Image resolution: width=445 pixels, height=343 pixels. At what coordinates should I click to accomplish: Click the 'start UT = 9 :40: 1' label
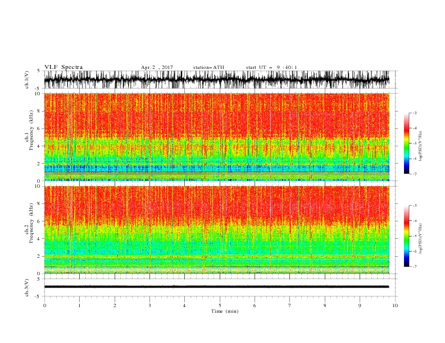[271, 67]
